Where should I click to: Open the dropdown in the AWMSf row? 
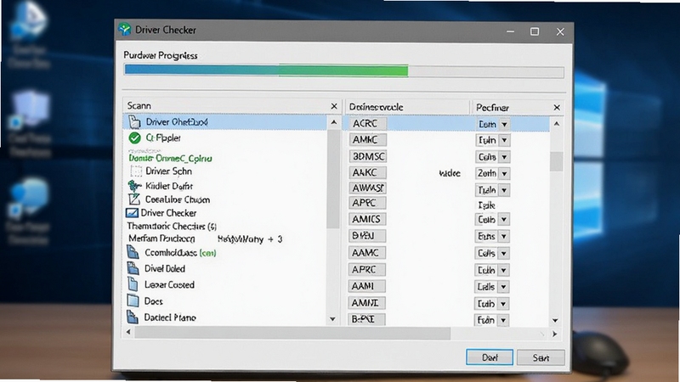[x=504, y=190]
